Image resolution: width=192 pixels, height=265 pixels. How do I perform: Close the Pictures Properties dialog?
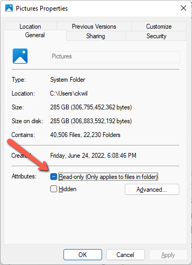click(x=184, y=8)
